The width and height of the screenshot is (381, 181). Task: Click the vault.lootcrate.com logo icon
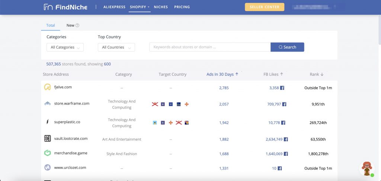pos(47,139)
